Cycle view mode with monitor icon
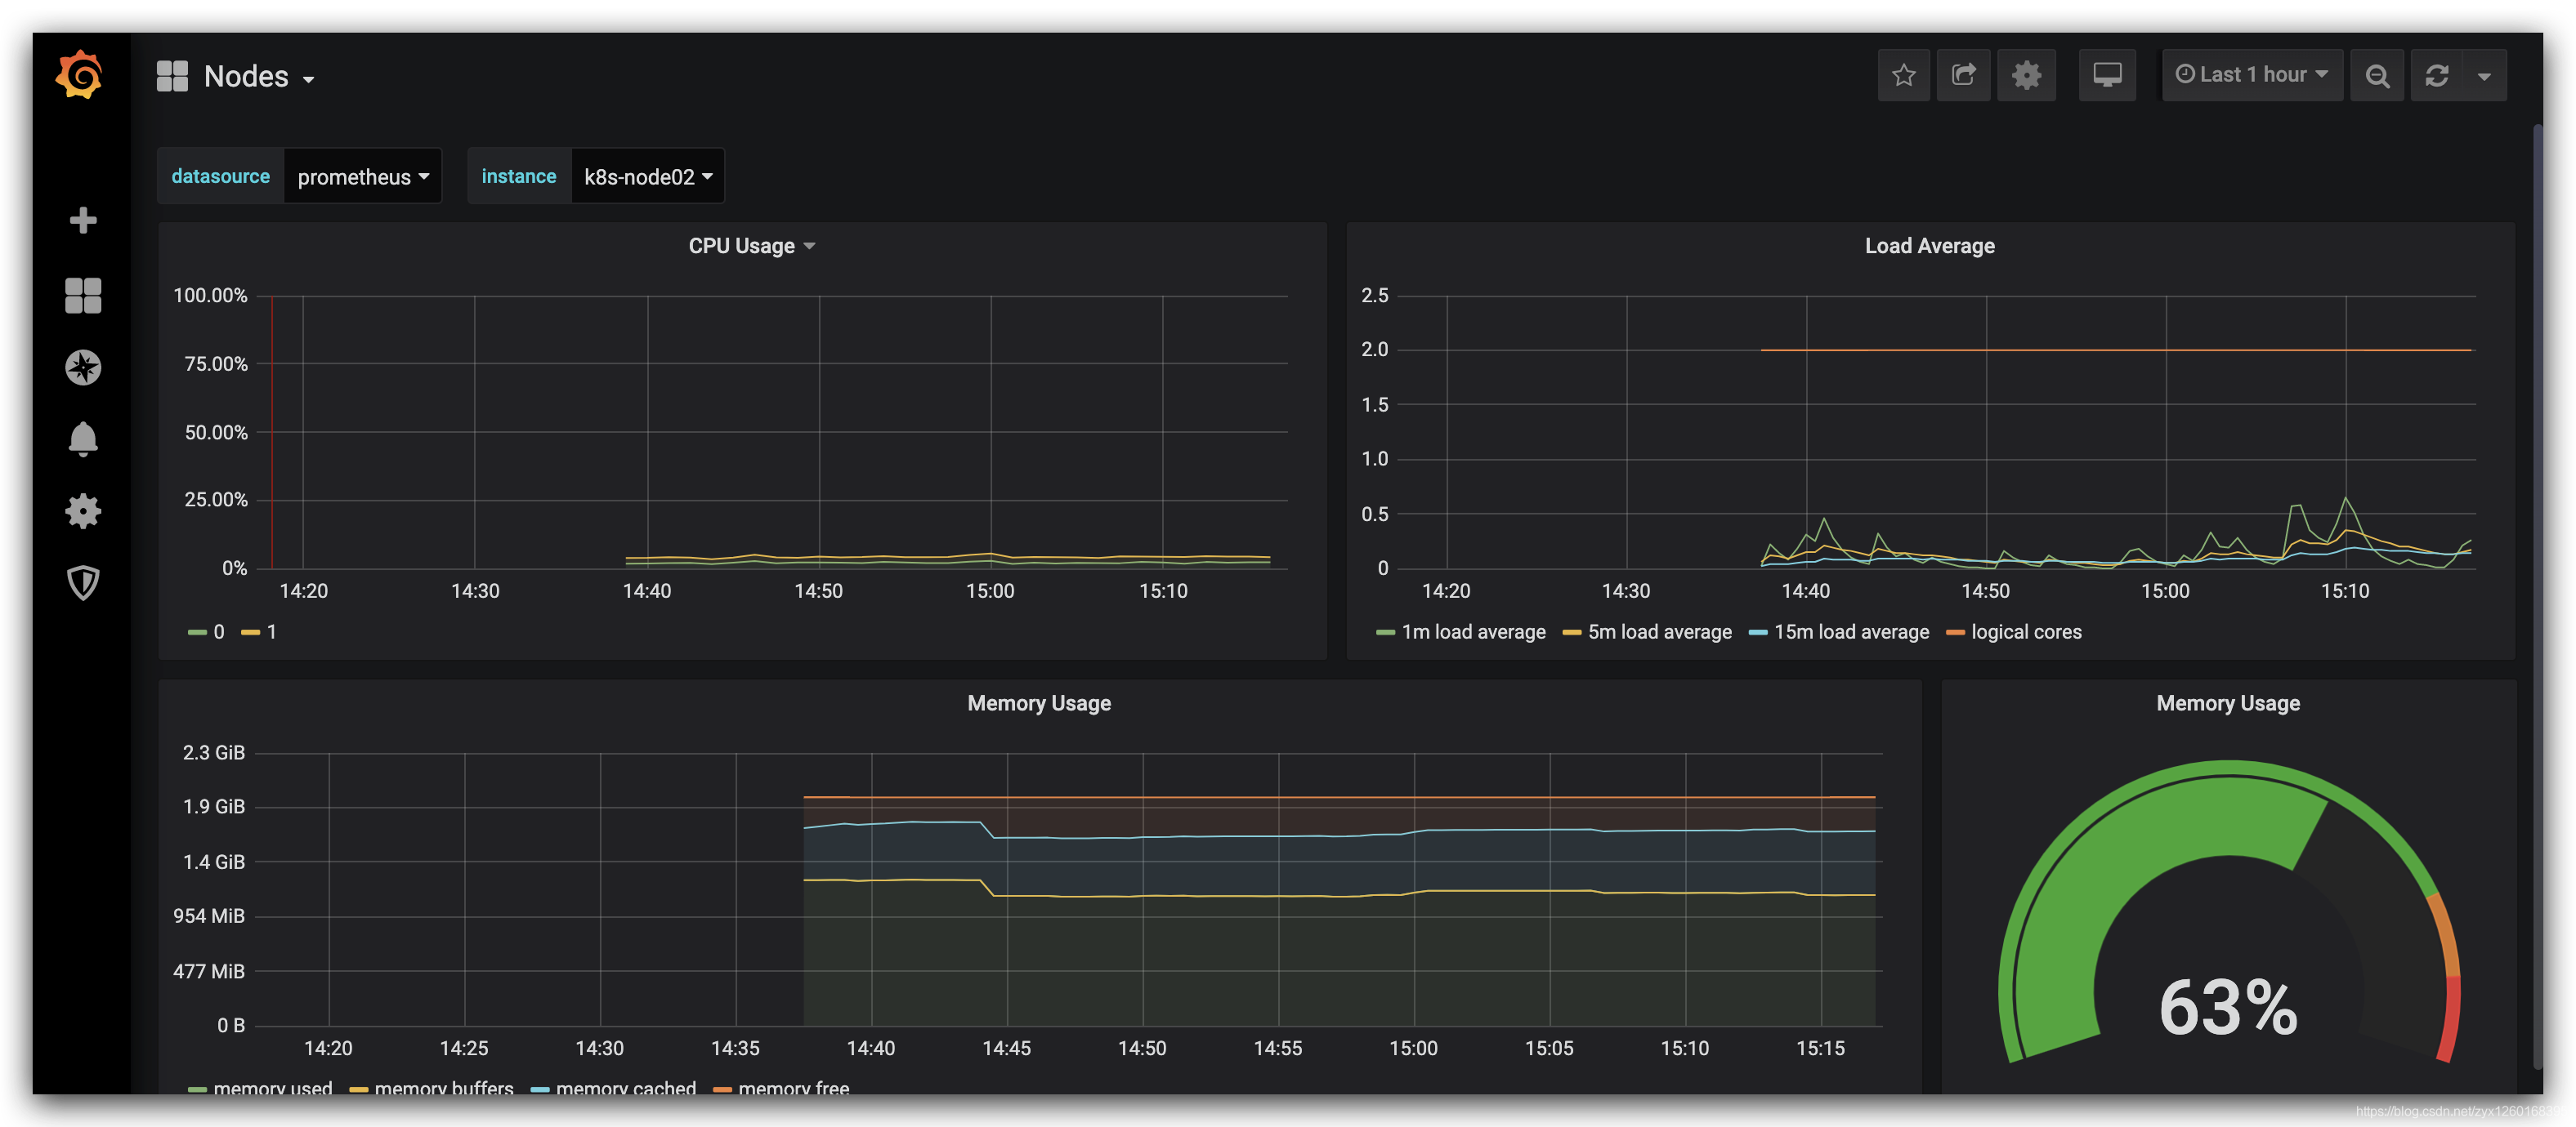Screen dimensions: 2576x1127 point(2107,75)
